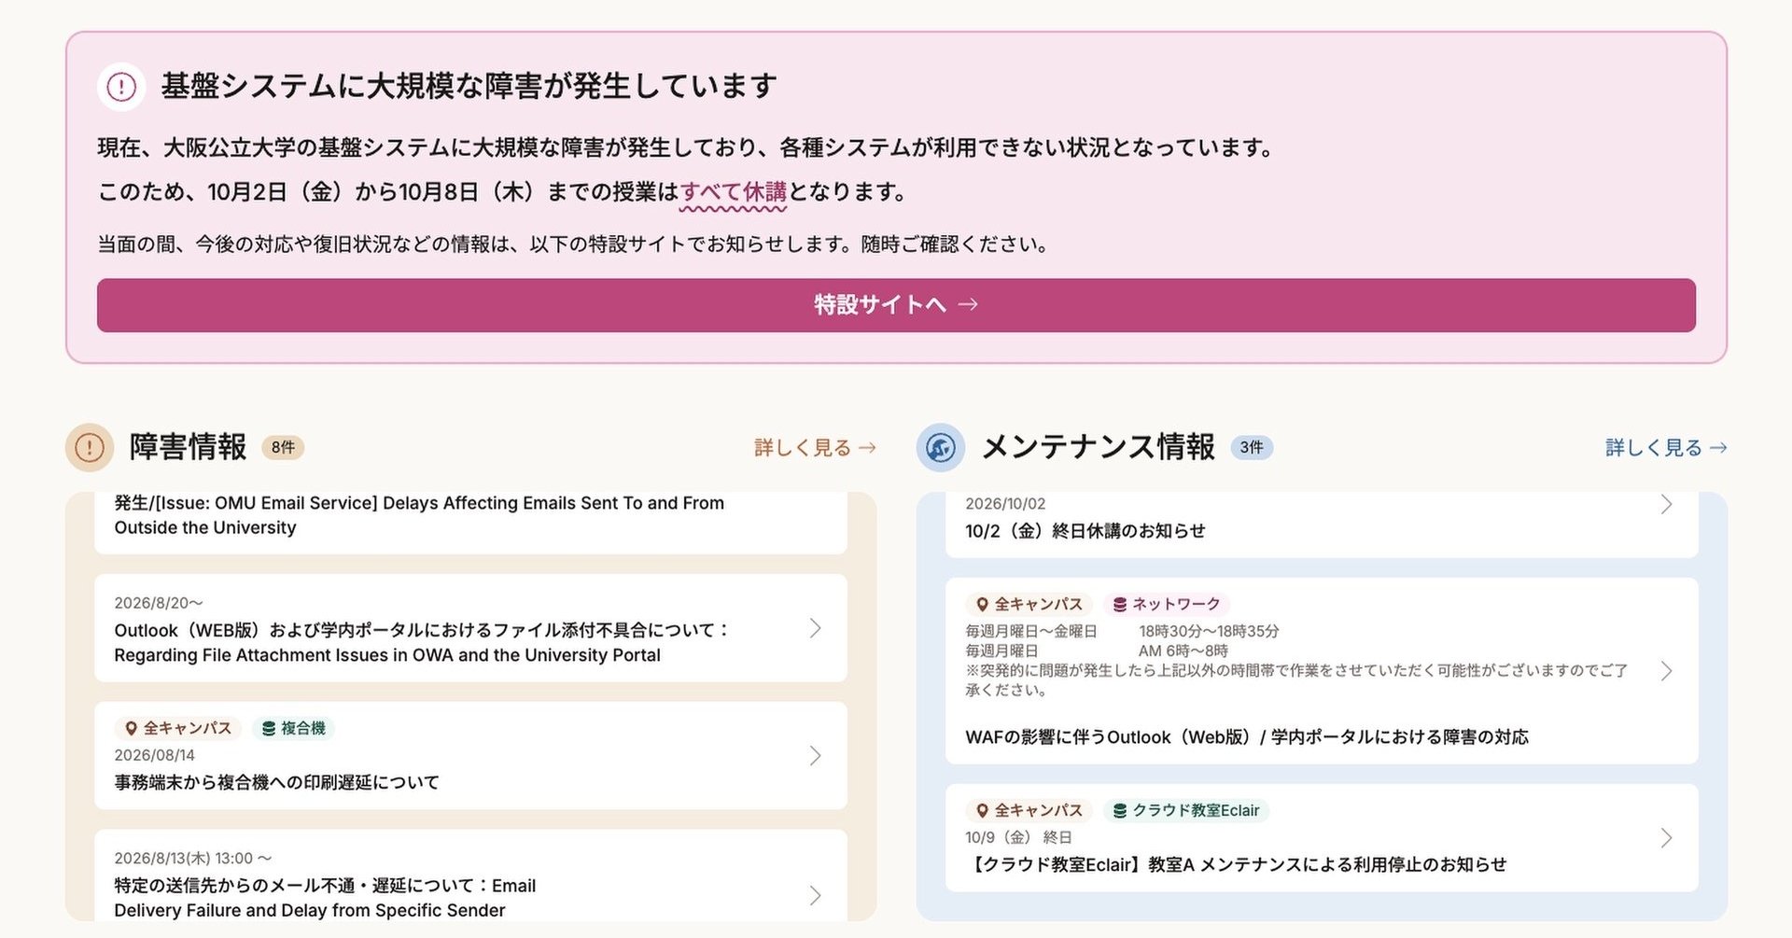This screenshot has width=1792, height=938.
Task: Click the メンテナンス情報 section heading
Action: tap(1099, 447)
